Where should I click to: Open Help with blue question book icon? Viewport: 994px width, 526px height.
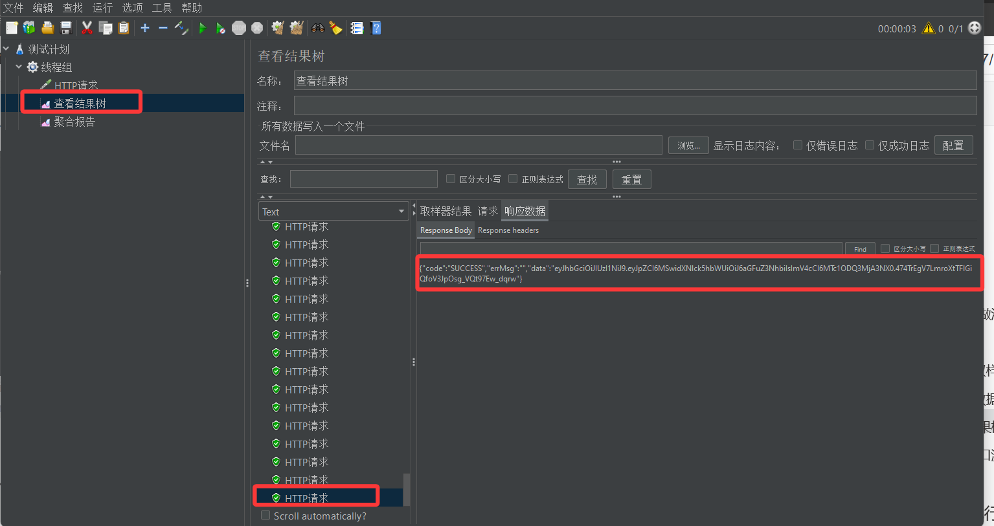click(376, 28)
